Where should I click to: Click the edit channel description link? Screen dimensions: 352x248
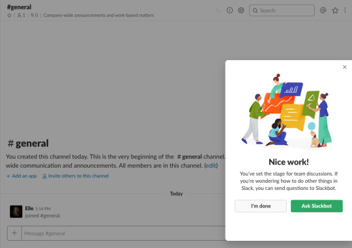(211, 166)
